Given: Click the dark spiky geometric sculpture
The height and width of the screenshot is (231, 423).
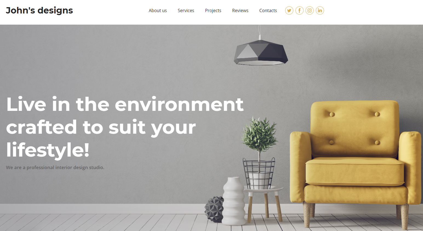Looking at the screenshot, I should [x=214, y=209].
